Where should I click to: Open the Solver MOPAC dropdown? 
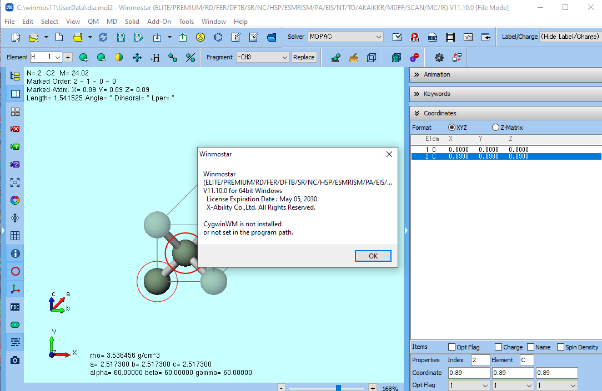(345, 37)
